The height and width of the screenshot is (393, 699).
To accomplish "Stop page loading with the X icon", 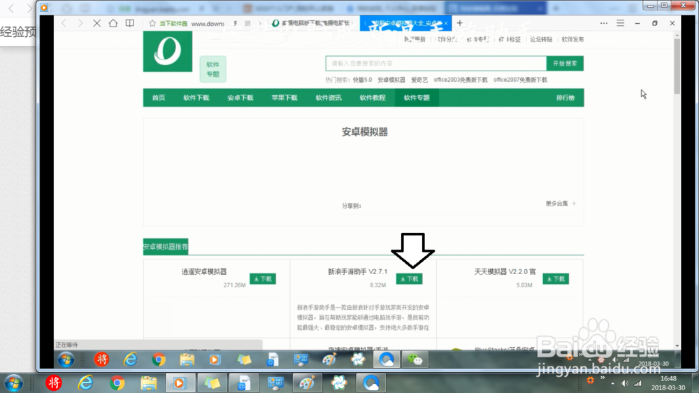I will [x=96, y=23].
